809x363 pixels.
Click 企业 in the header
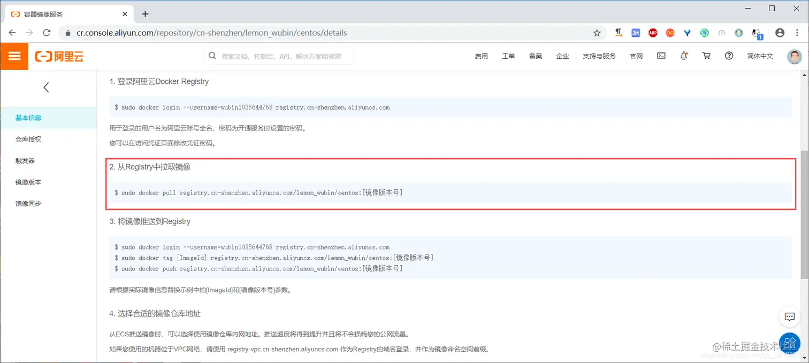tap(562, 56)
